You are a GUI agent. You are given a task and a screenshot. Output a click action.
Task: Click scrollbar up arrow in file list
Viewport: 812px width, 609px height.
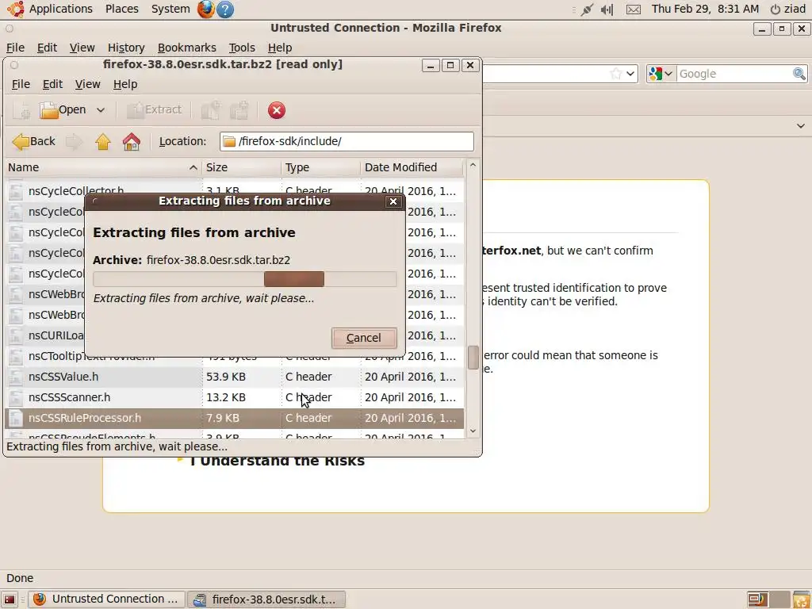[x=473, y=165]
